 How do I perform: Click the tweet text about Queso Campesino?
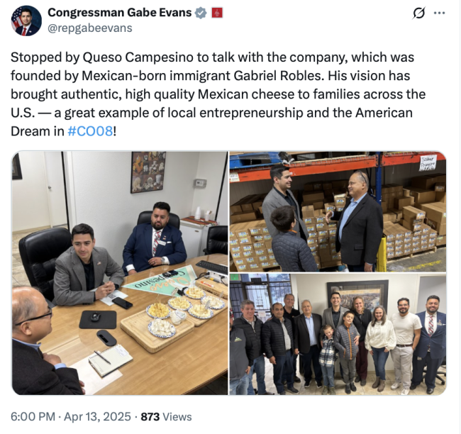[x=218, y=94]
